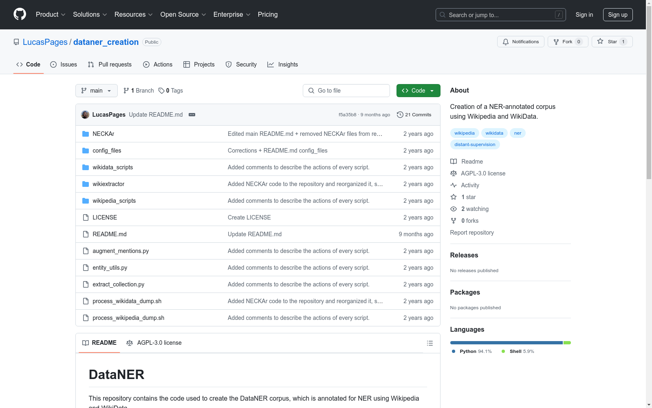Select the README tab below files
The height and width of the screenshot is (408, 652).
point(99,343)
